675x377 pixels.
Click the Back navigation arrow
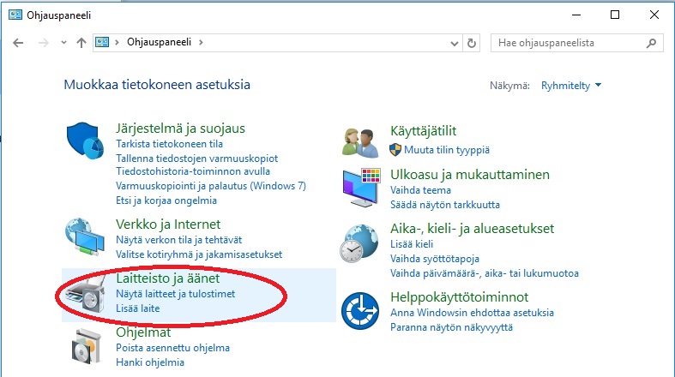pyautogui.click(x=19, y=42)
